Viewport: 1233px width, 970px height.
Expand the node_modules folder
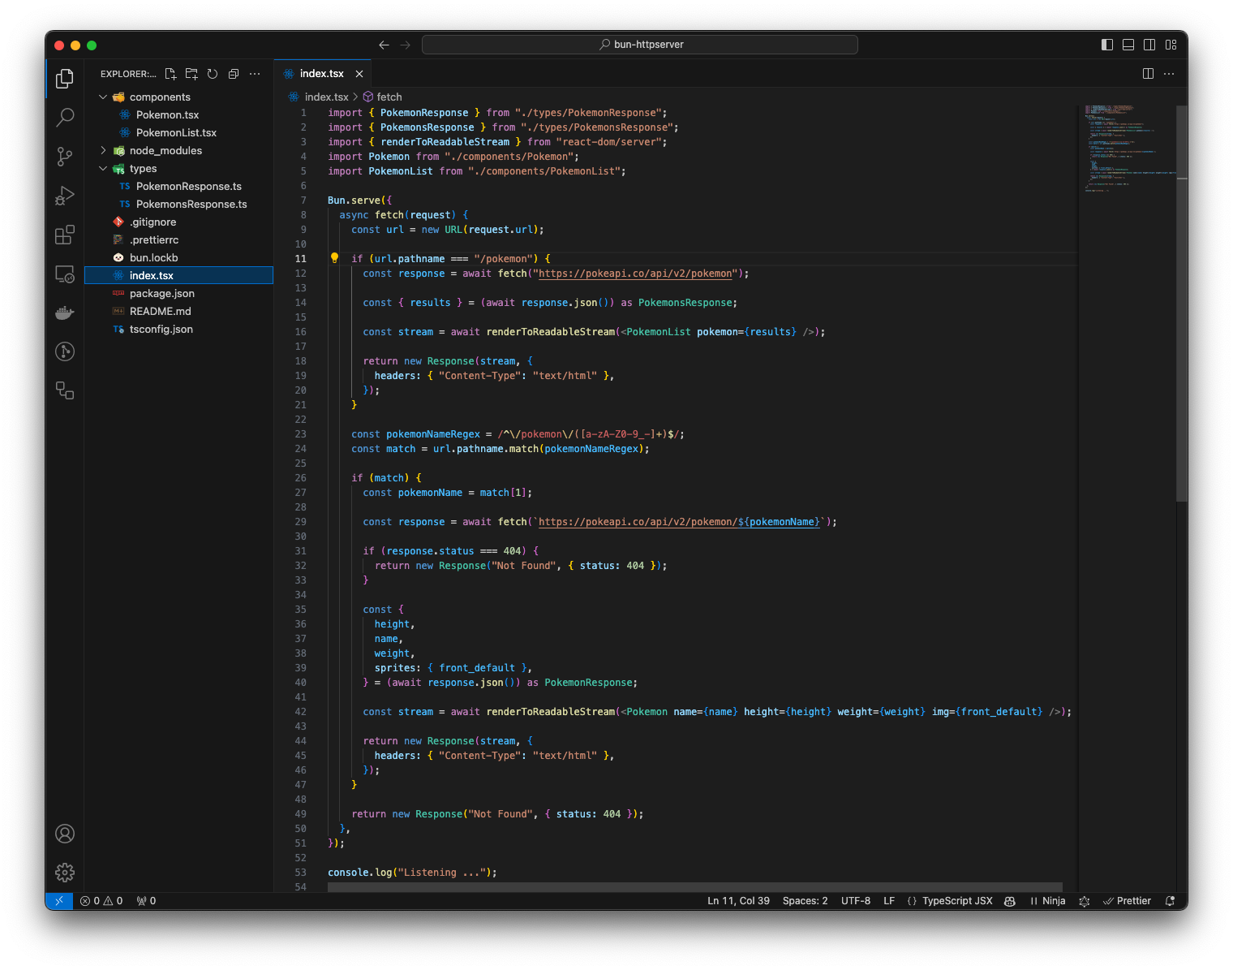(103, 150)
